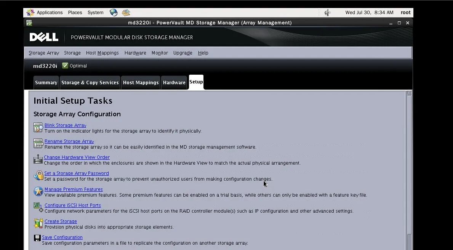
Task: Click the window title bar application icon
Action: (29, 23)
